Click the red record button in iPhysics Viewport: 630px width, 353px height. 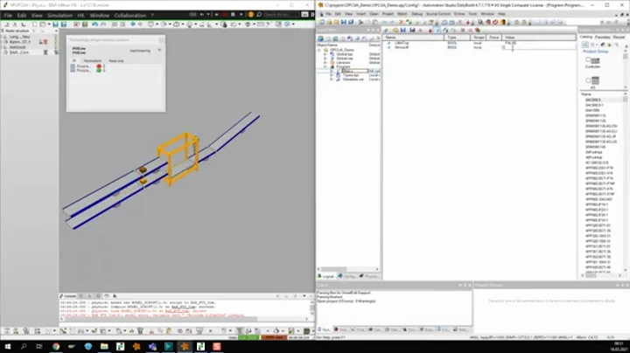tap(225, 15)
